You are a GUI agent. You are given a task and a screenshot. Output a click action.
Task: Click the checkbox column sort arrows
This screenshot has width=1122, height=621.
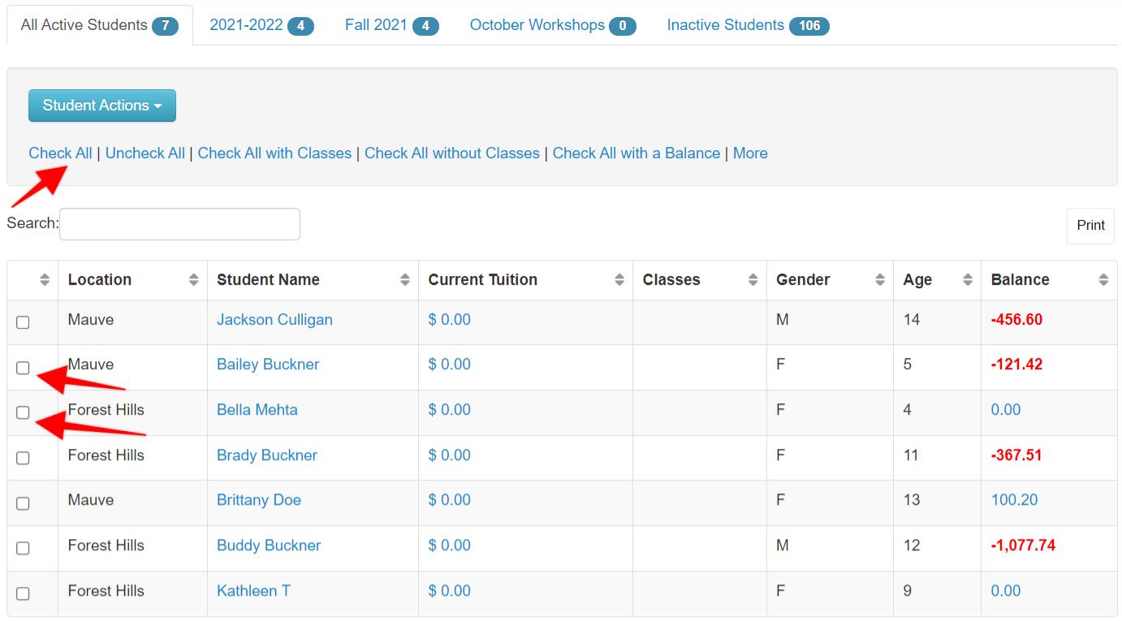click(45, 280)
